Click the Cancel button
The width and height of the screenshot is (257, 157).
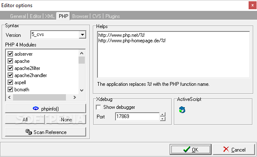[x=234, y=149]
